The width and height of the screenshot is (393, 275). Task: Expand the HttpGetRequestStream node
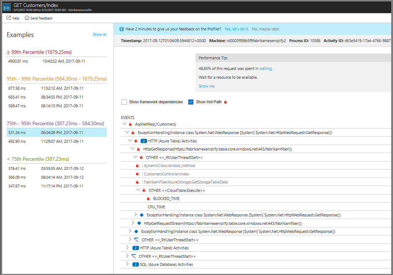coord(132,223)
